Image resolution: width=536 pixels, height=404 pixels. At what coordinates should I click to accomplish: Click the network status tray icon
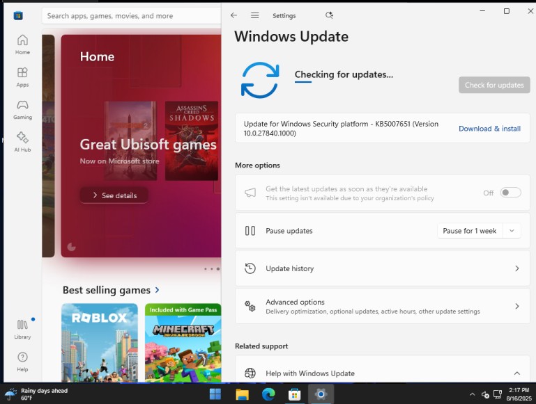485,395
